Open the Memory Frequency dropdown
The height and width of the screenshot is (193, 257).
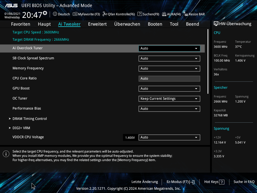(169, 68)
